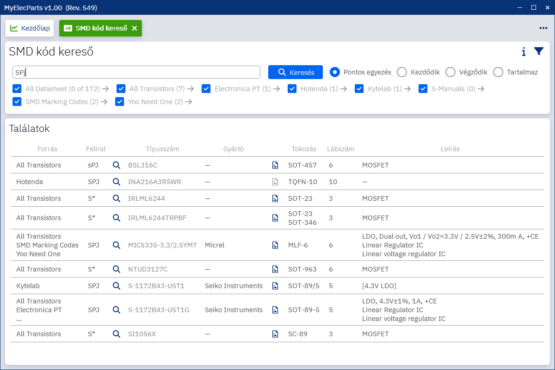The image size is (555, 370).
Task: Sort by the Lábszám column header
Action: [x=341, y=149]
